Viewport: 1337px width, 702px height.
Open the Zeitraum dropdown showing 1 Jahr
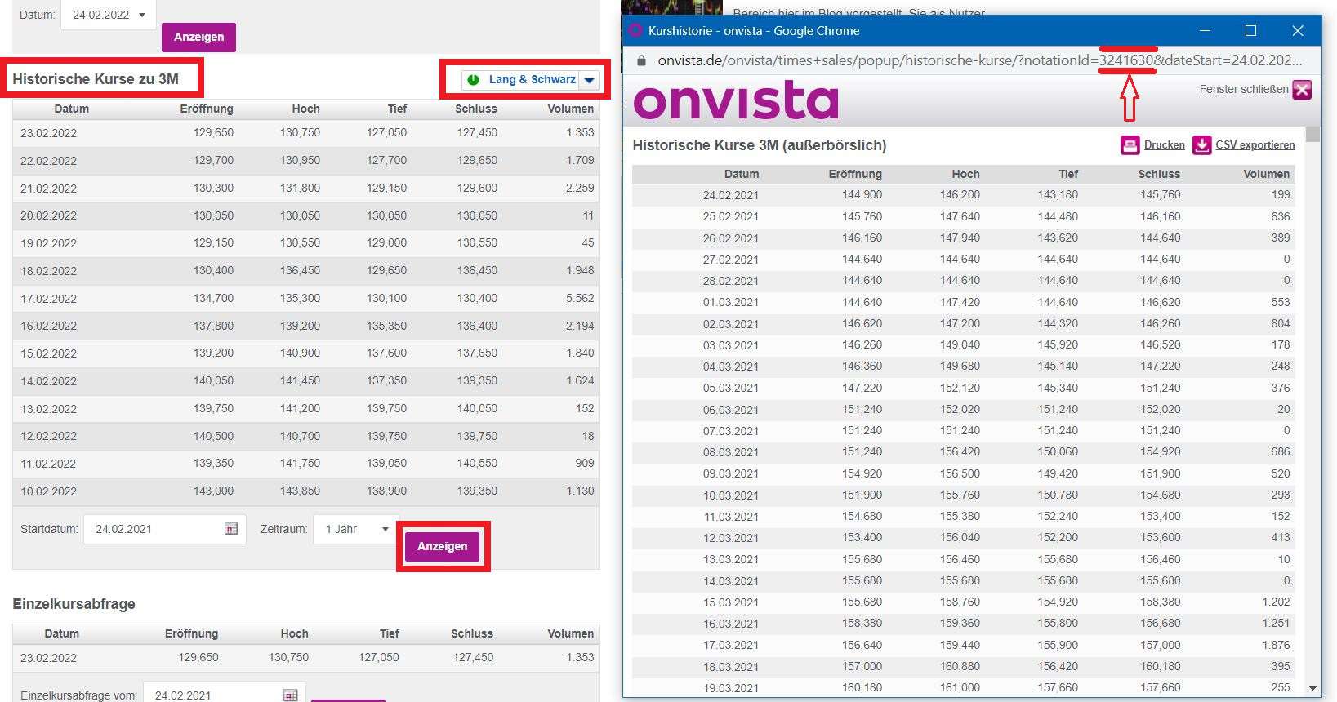(x=356, y=529)
